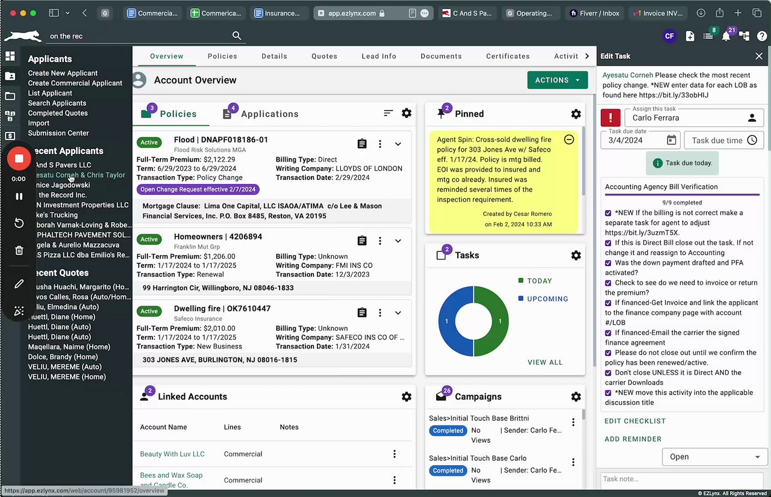The width and height of the screenshot is (771, 497).
Task: Uncheck 'Please do not close out' checklist item
Action: pyautogui.click(x=608, y=353)
